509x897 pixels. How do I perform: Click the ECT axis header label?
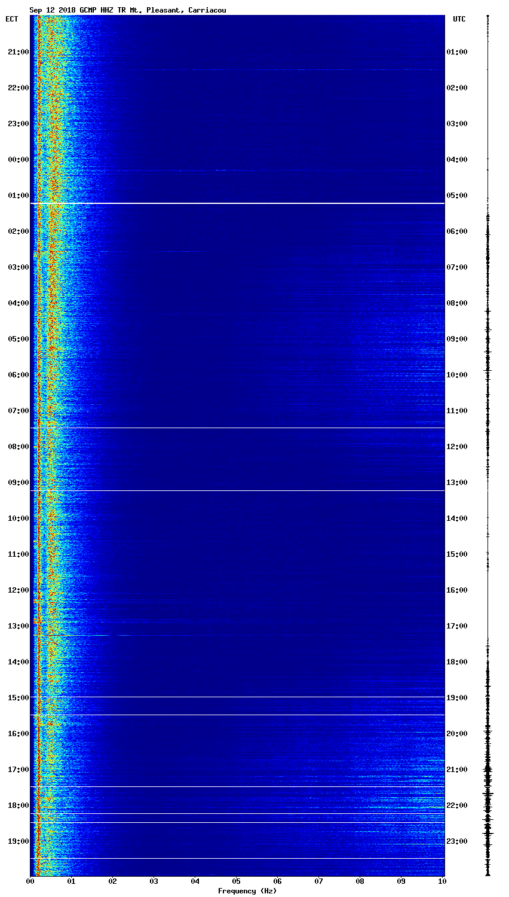[12, 19]
